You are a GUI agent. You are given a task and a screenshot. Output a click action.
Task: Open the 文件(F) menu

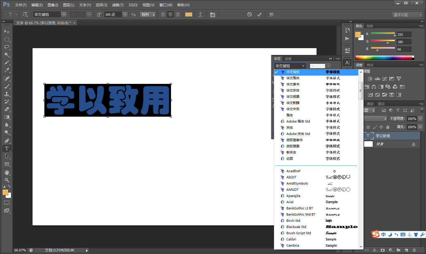point(21,5)
